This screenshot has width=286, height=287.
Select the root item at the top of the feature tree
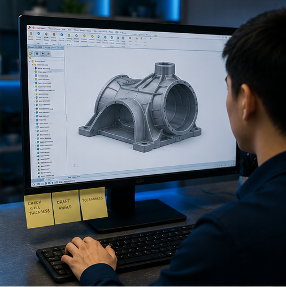click(x=38, y=61)
